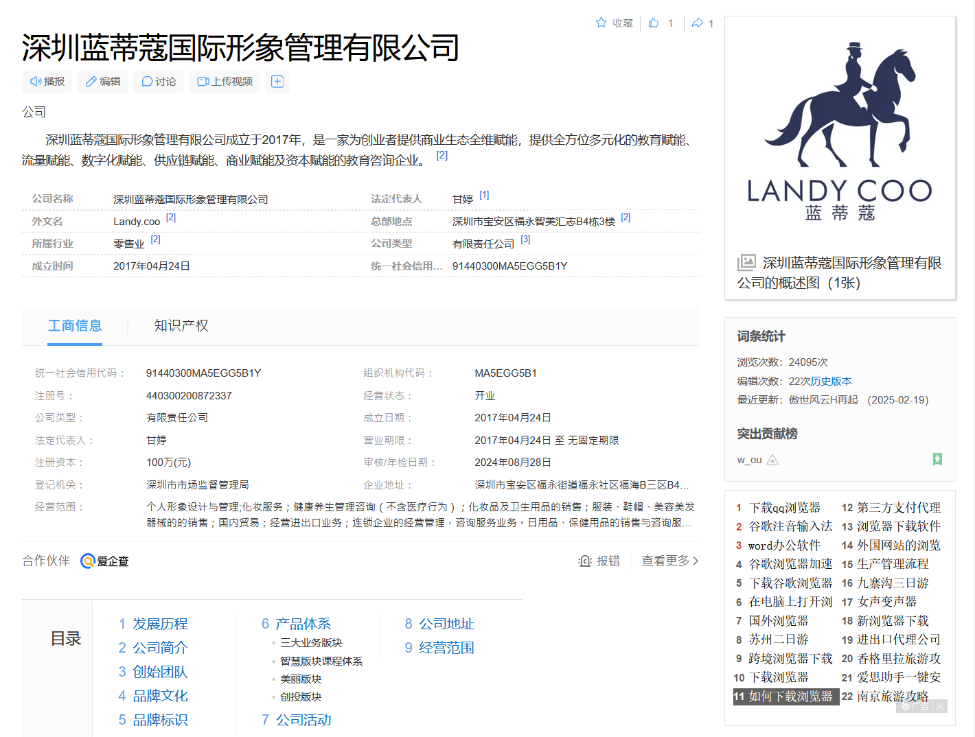Click contributor name w_ou
Viewport: 975px width, 737px height.
750,460
